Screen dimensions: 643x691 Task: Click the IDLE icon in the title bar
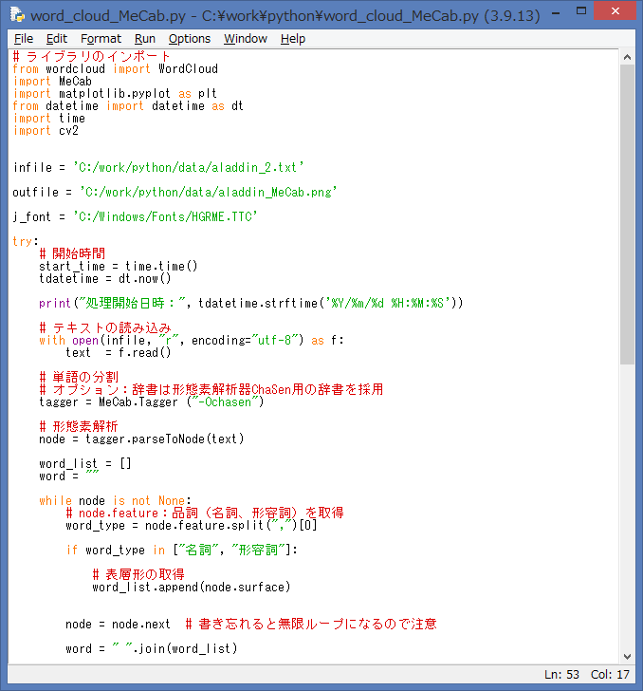[16, 16]
